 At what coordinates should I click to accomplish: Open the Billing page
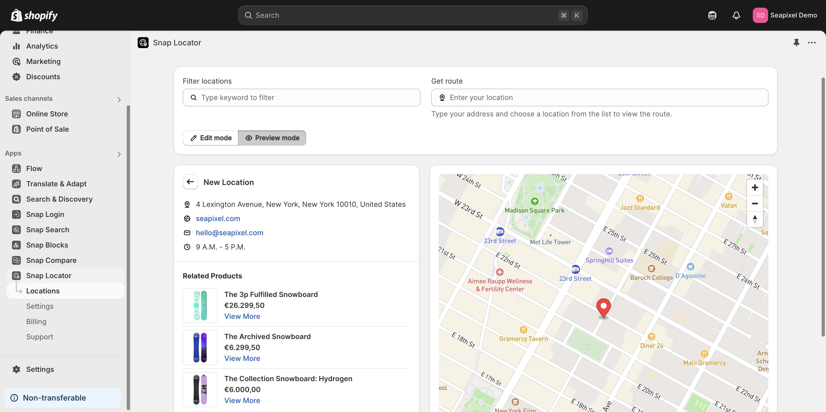tap(36, 321)
